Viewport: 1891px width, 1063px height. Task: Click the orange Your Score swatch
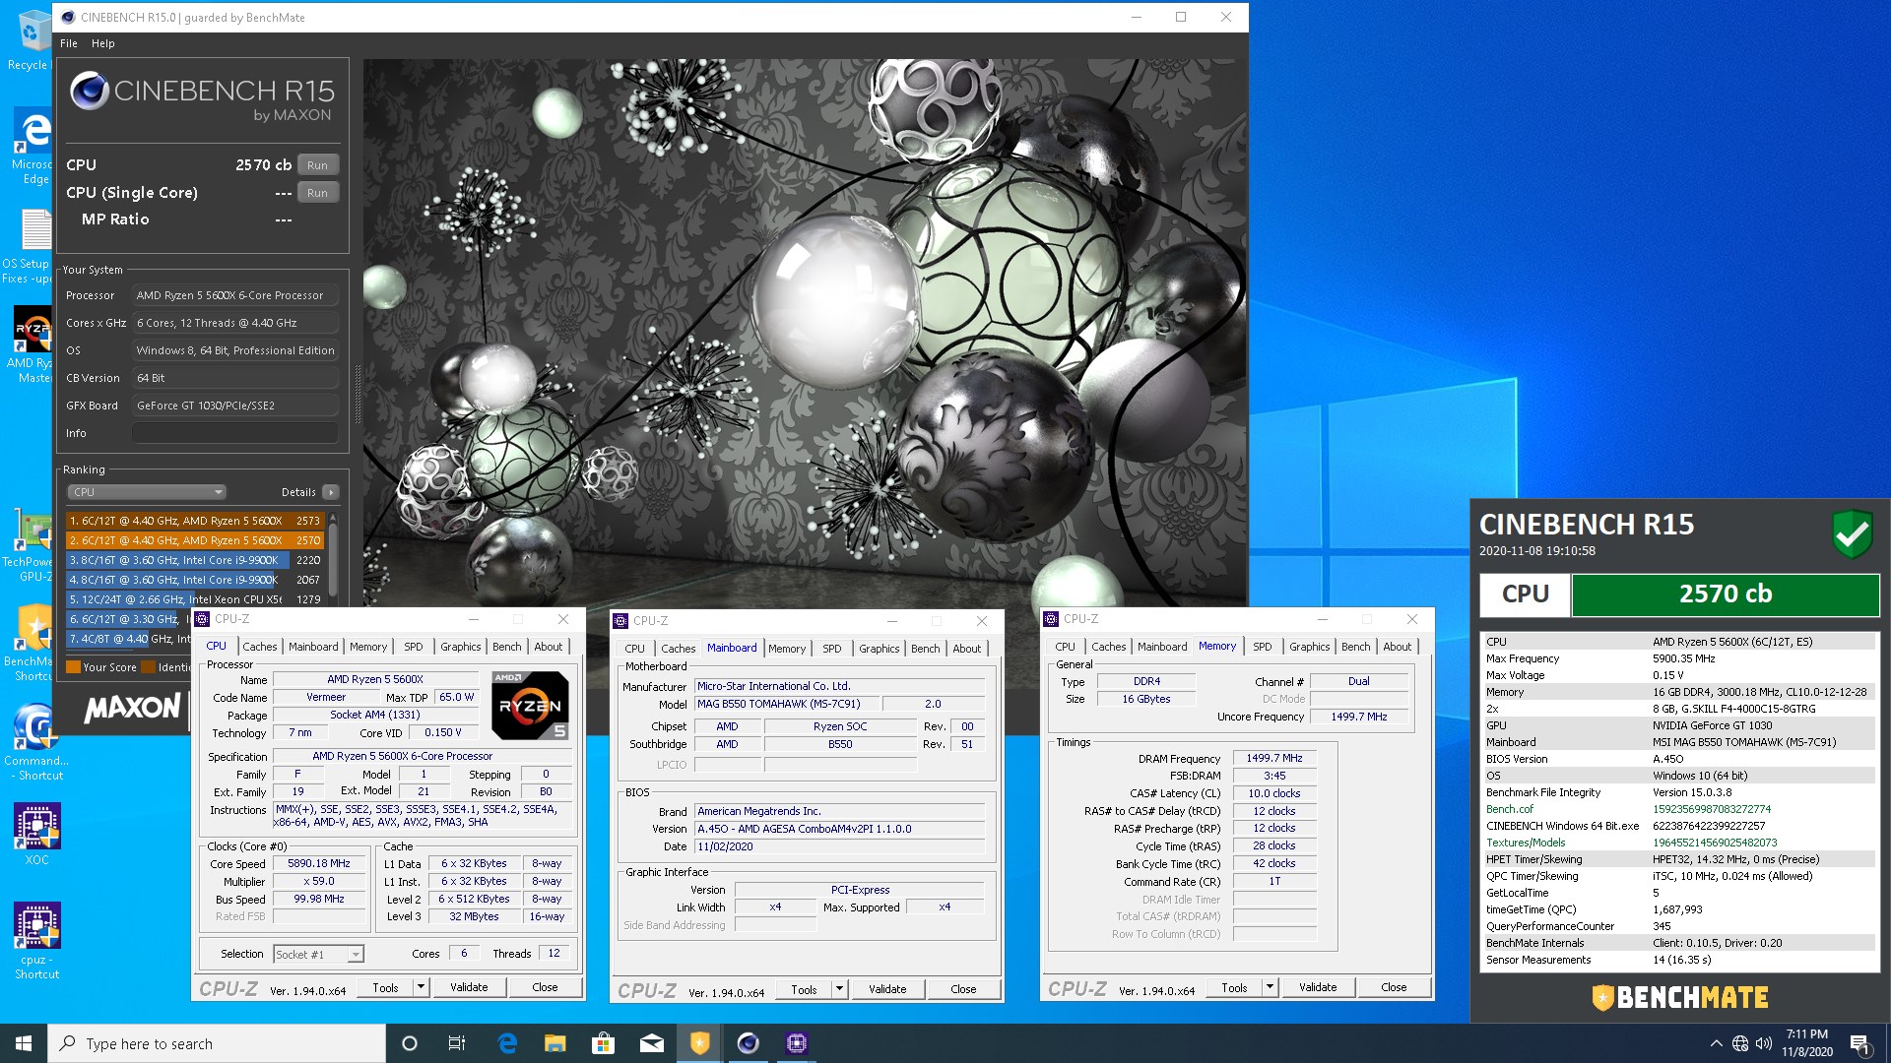pos(73,666)
